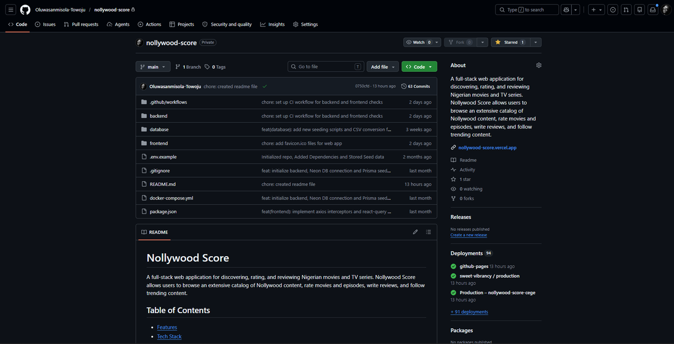The width and height of the screenshot is (674, 344).
Task: Click 0 Tags link
Action: [215, 67]
